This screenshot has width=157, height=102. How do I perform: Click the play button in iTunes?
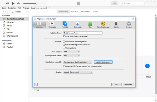pyautogui.click(x=13, y=3)
